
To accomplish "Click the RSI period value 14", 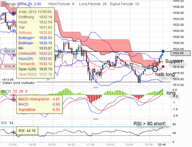I will tap(11, 123).
